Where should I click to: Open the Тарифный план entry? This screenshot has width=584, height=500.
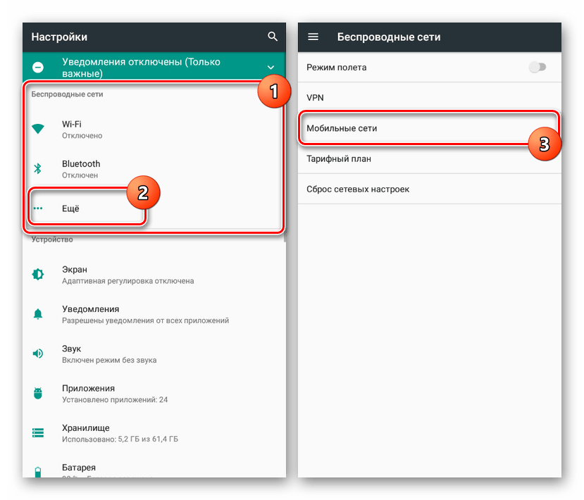430,158
